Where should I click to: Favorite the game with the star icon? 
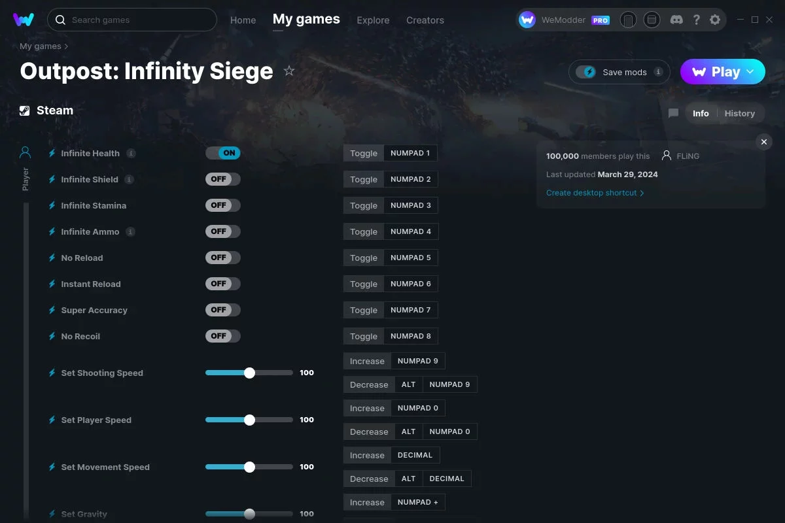click(289, 71)
